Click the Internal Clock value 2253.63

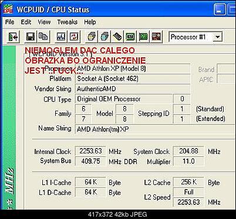[x=90, y=151]
